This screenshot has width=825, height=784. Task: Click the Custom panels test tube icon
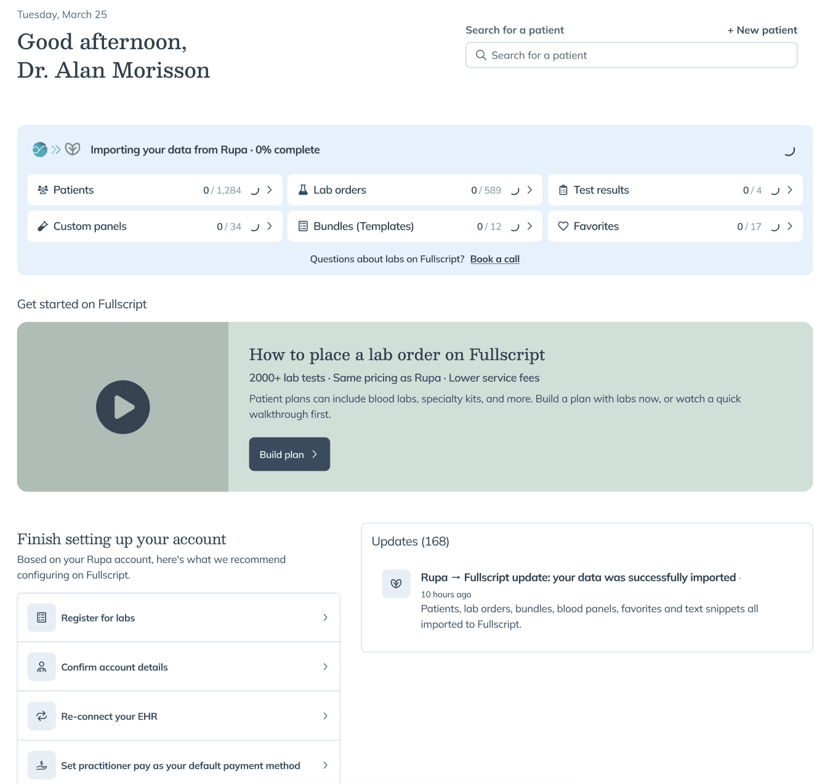[43, 226]
